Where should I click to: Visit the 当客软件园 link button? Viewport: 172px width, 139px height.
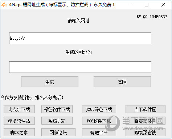[x=146, y=121]
